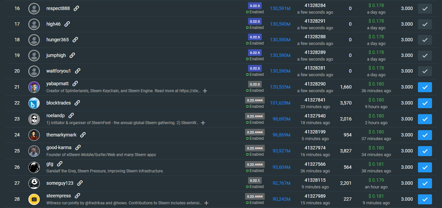This screenshot has height=208, width=442.
Task: Click themarkymark's 96,869M votes value
Action: [281, 135]
